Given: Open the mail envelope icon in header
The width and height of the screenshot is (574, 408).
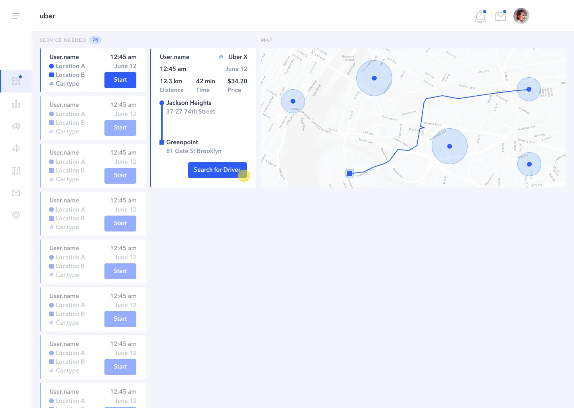Looking at the screenshot, I should pos(501,16).
